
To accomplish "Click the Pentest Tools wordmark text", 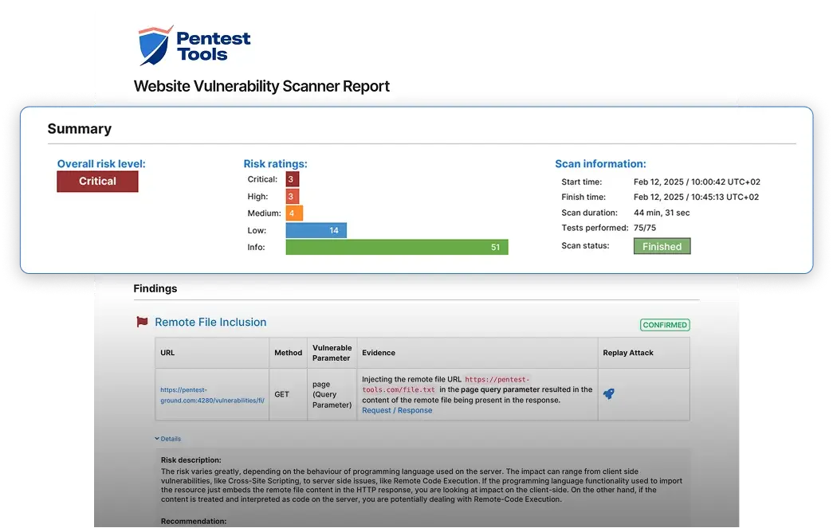I will pyautogui.click(x=212, y=45).
